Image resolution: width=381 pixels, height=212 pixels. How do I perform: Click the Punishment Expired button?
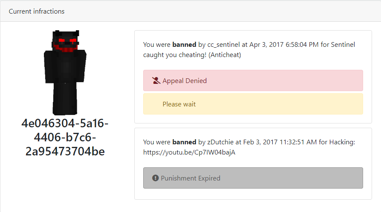pos(253,178)
